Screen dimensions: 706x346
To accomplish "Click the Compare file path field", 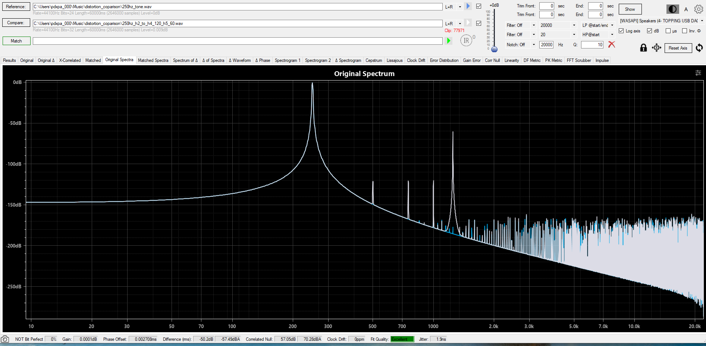I will pos(237,23).
